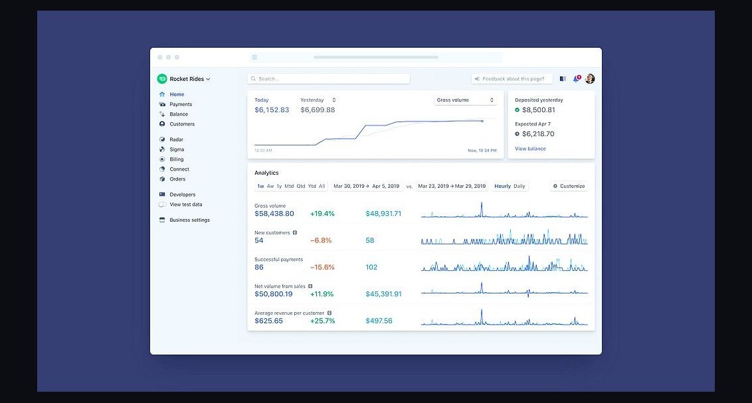The height and width of the screenshot is (403, 752).
Task: Click the Gross volume $58,438.80 value
Action: pyautogui.click(x=274, y=214)
